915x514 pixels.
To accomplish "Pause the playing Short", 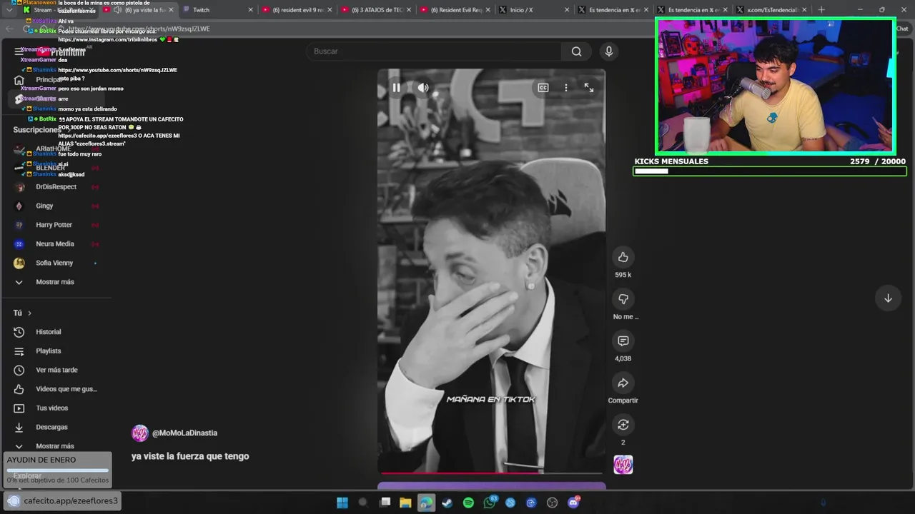I will [x=396, y=88].
